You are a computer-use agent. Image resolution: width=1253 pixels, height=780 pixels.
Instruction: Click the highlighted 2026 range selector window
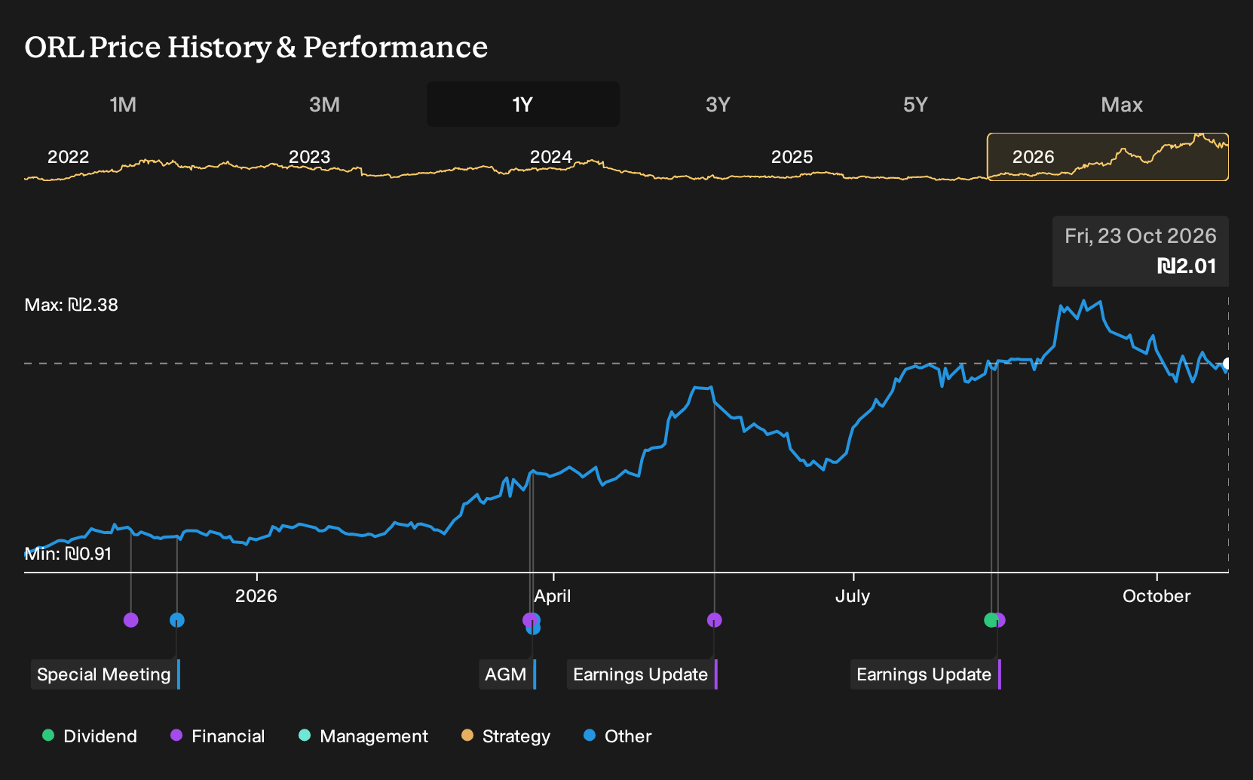(1107, 157)
